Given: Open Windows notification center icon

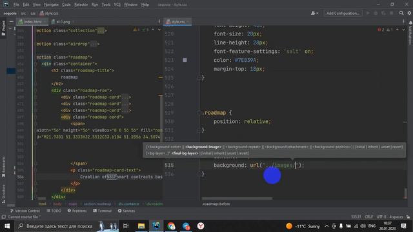Looking at the screenshot, I should tap(403, 226).
